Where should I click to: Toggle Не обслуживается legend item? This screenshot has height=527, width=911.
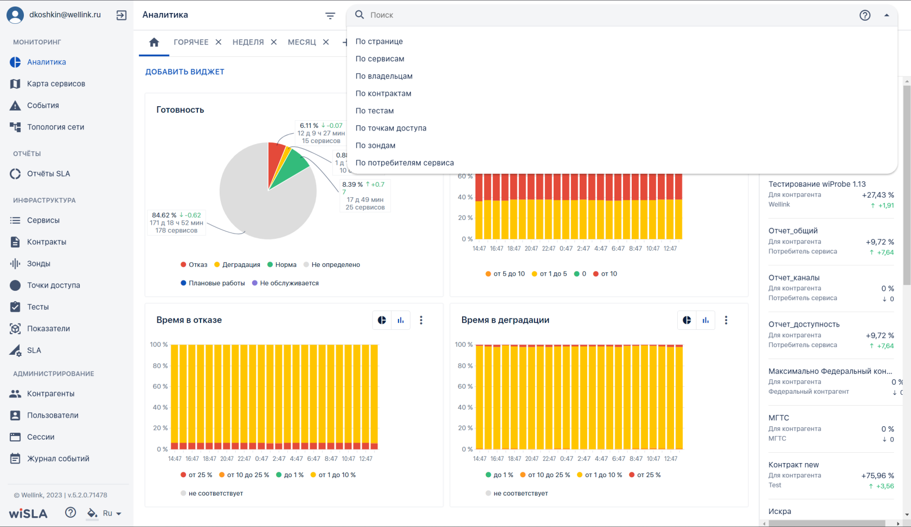click(285, 283)
